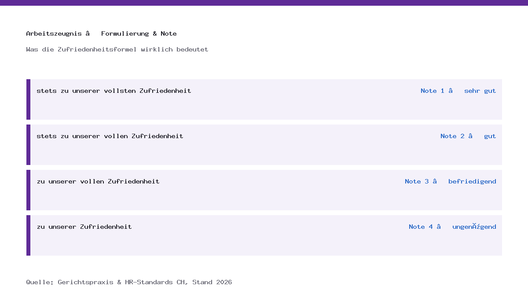
Task: Select subtitle 'Was die Zufriedenheitsformel wirklich bedeutet'
Action: tap(117, 49)
